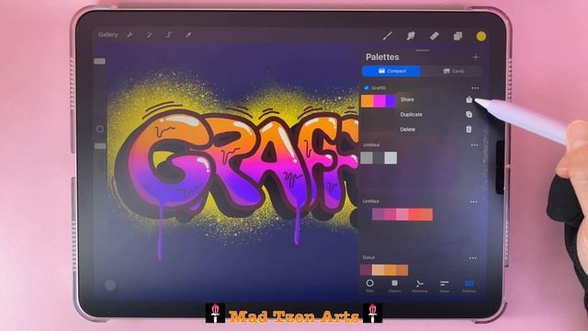Pick the first medium gray swatch
Screen dimensions: 588x331
(x=367, y=158)
